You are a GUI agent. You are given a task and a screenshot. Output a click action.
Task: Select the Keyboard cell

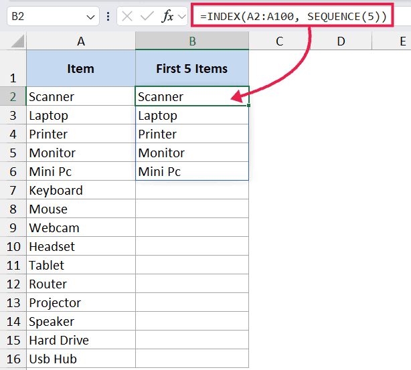point(81,190)
